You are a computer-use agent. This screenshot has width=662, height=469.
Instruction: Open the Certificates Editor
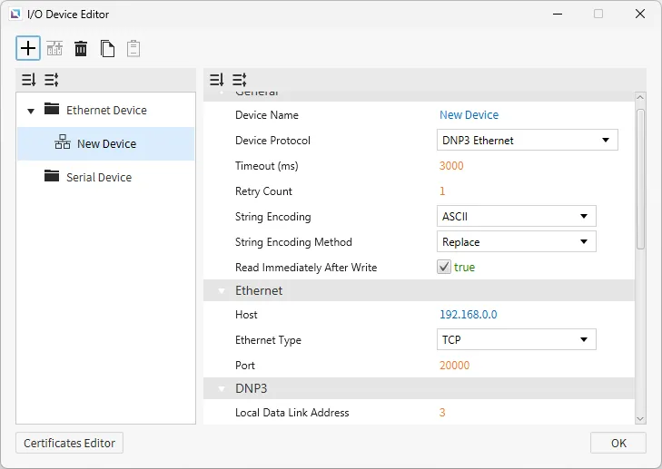click(x=69, y=443)
